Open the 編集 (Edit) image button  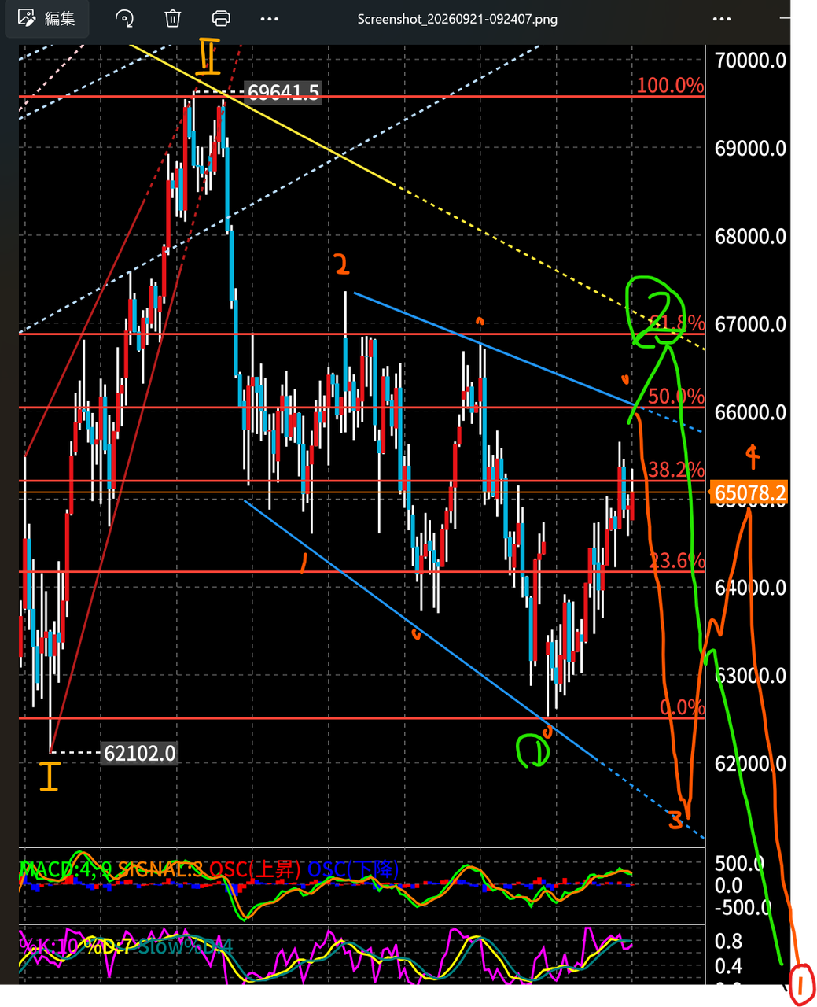(x=46, y=18)
